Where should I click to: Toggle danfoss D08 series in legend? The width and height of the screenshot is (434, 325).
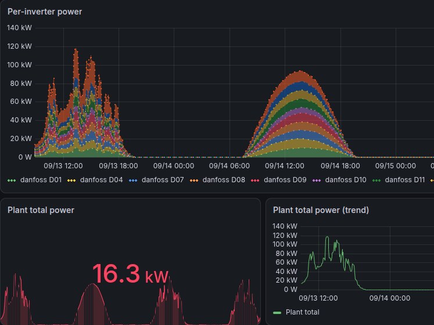(224, 180)
